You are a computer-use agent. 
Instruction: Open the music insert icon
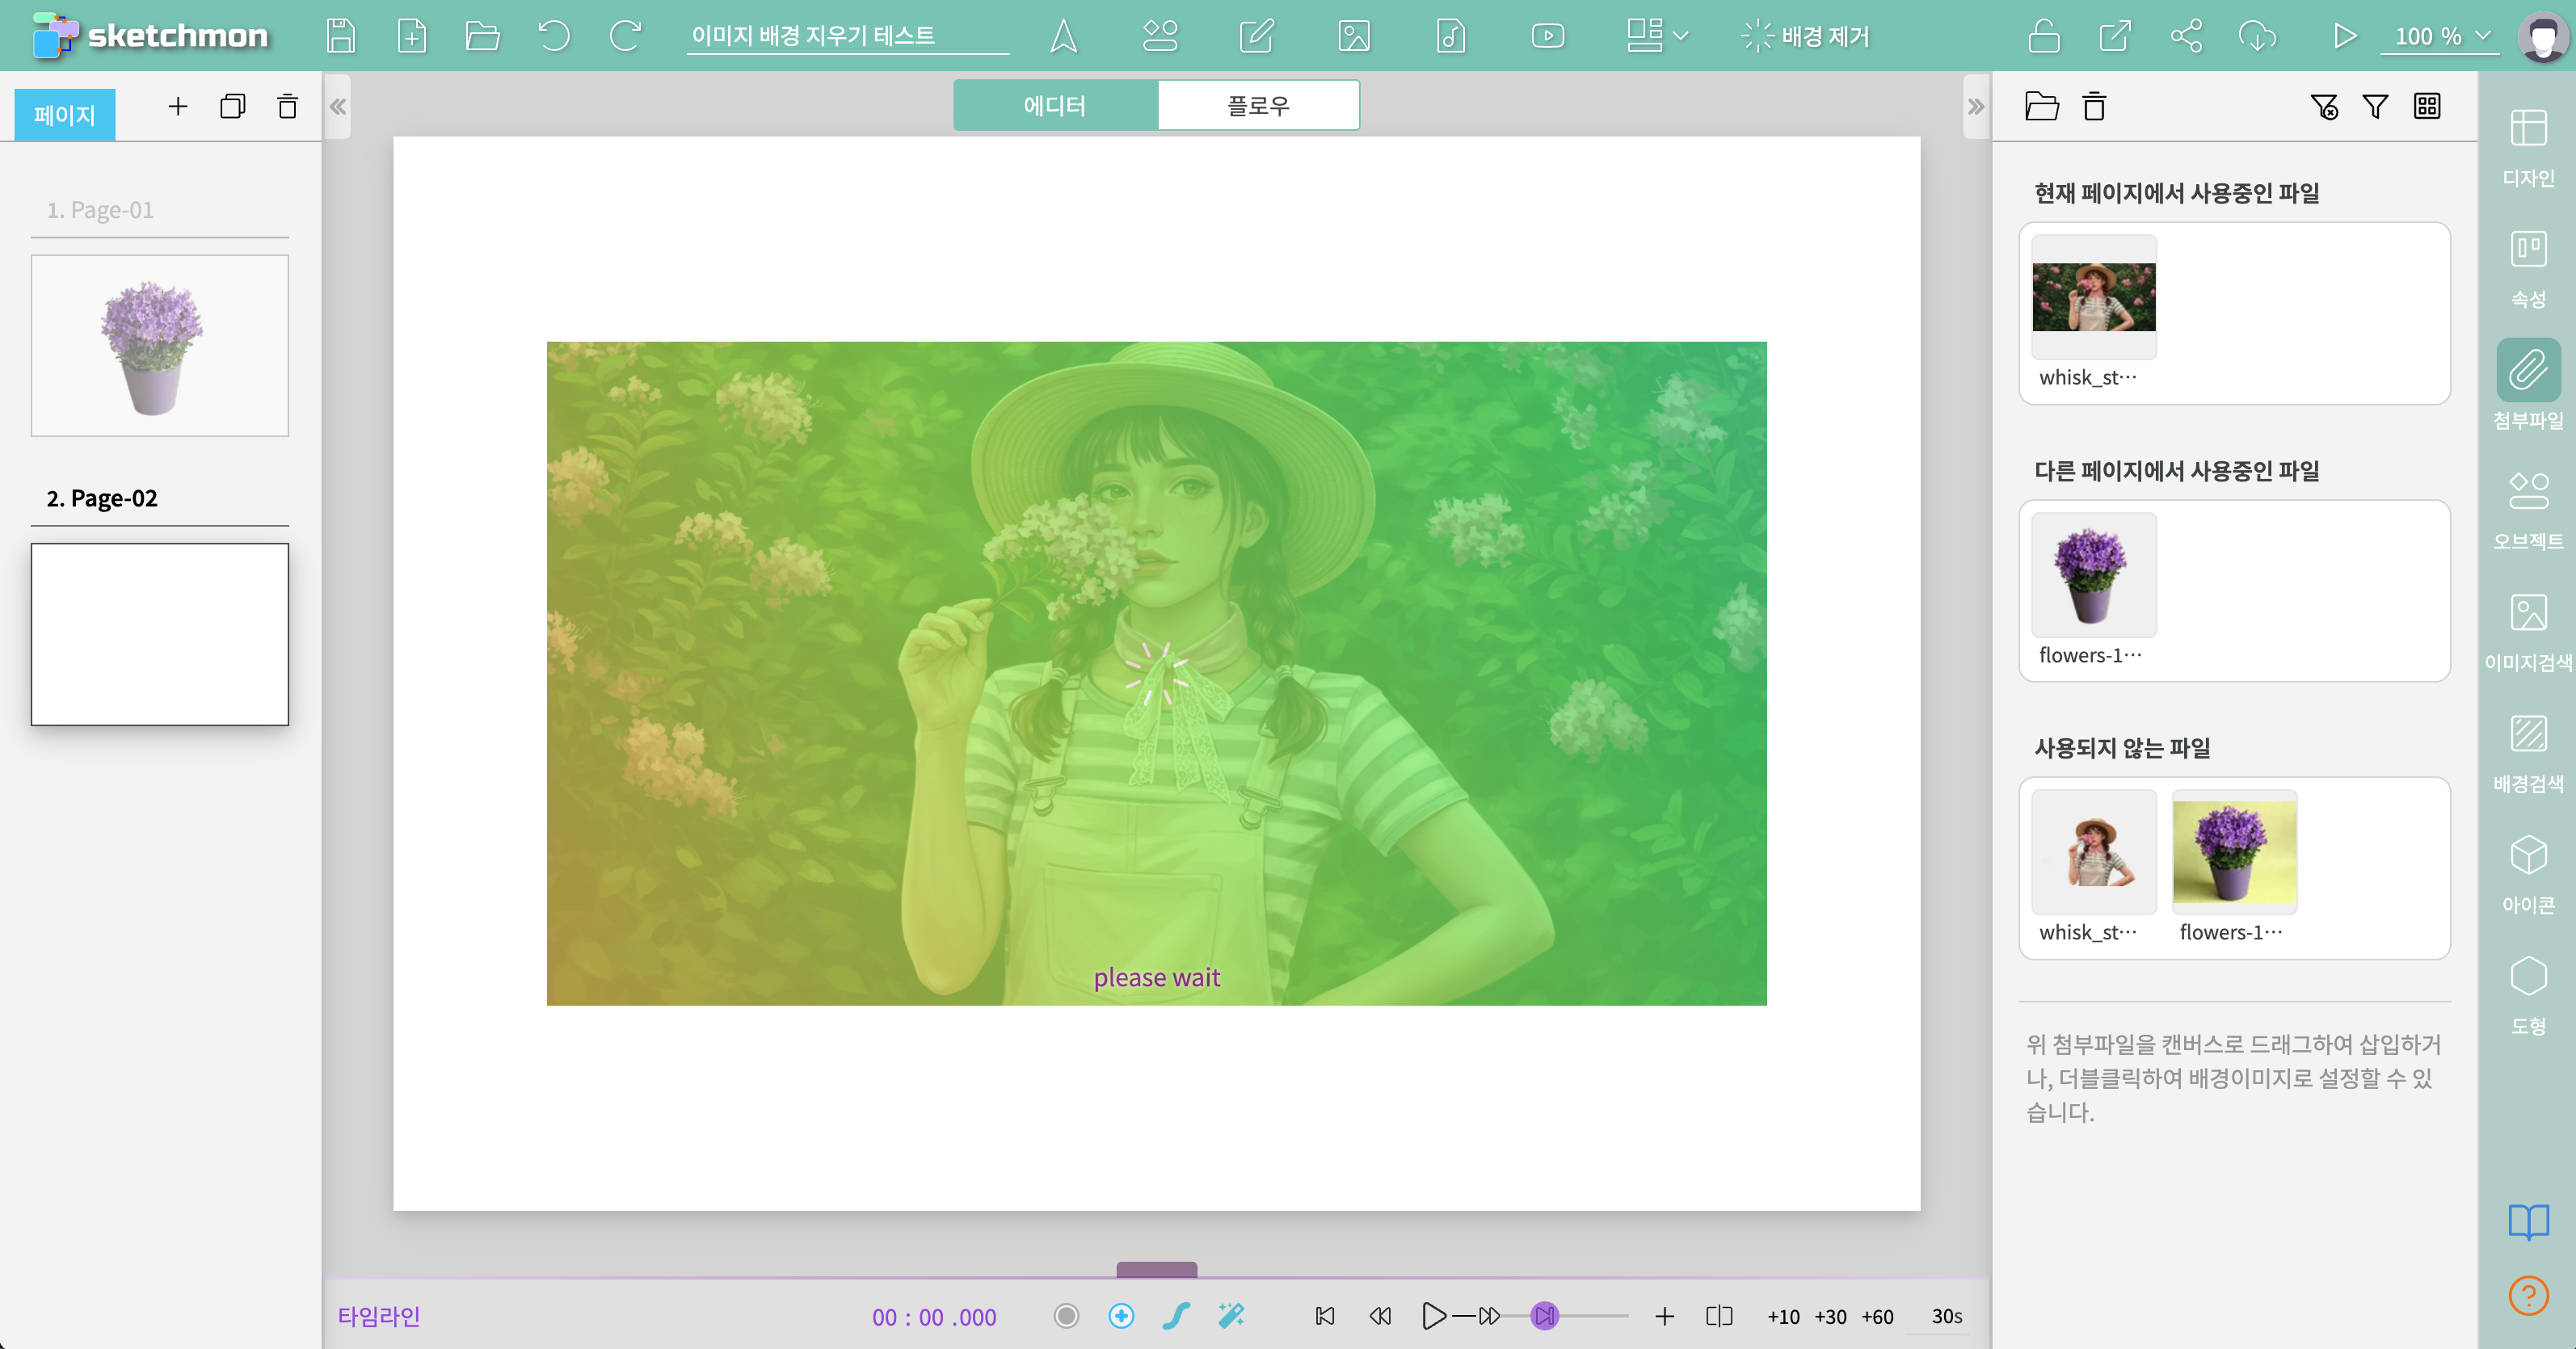[x=1450, y=36]
